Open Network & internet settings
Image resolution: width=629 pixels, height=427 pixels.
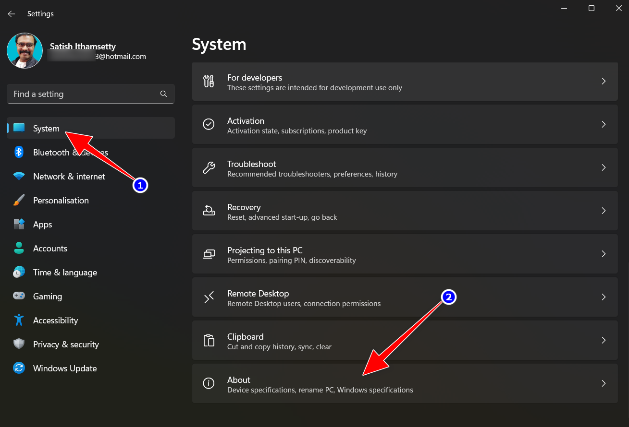click(69, 176)
